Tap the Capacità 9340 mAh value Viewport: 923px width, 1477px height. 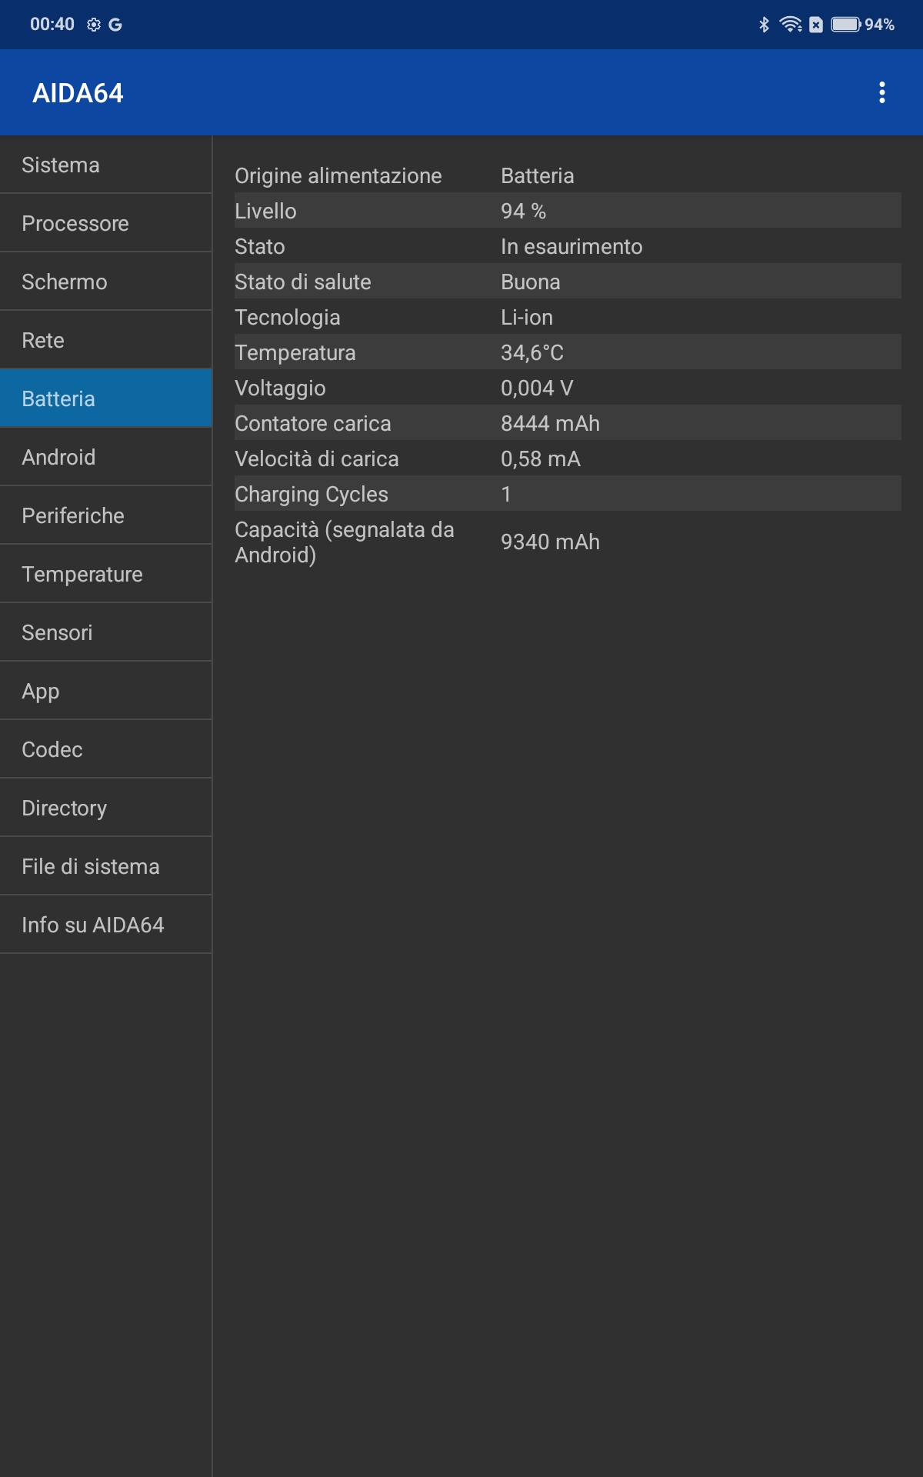(x=551, y=542)
